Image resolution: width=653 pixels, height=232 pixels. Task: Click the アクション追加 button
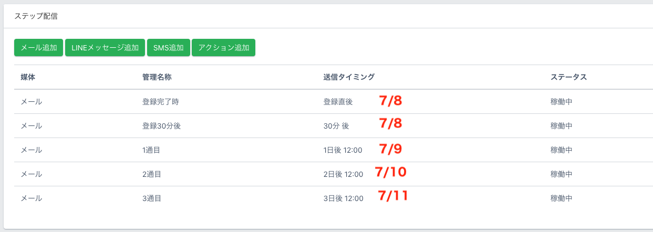[x=223, y=48]
